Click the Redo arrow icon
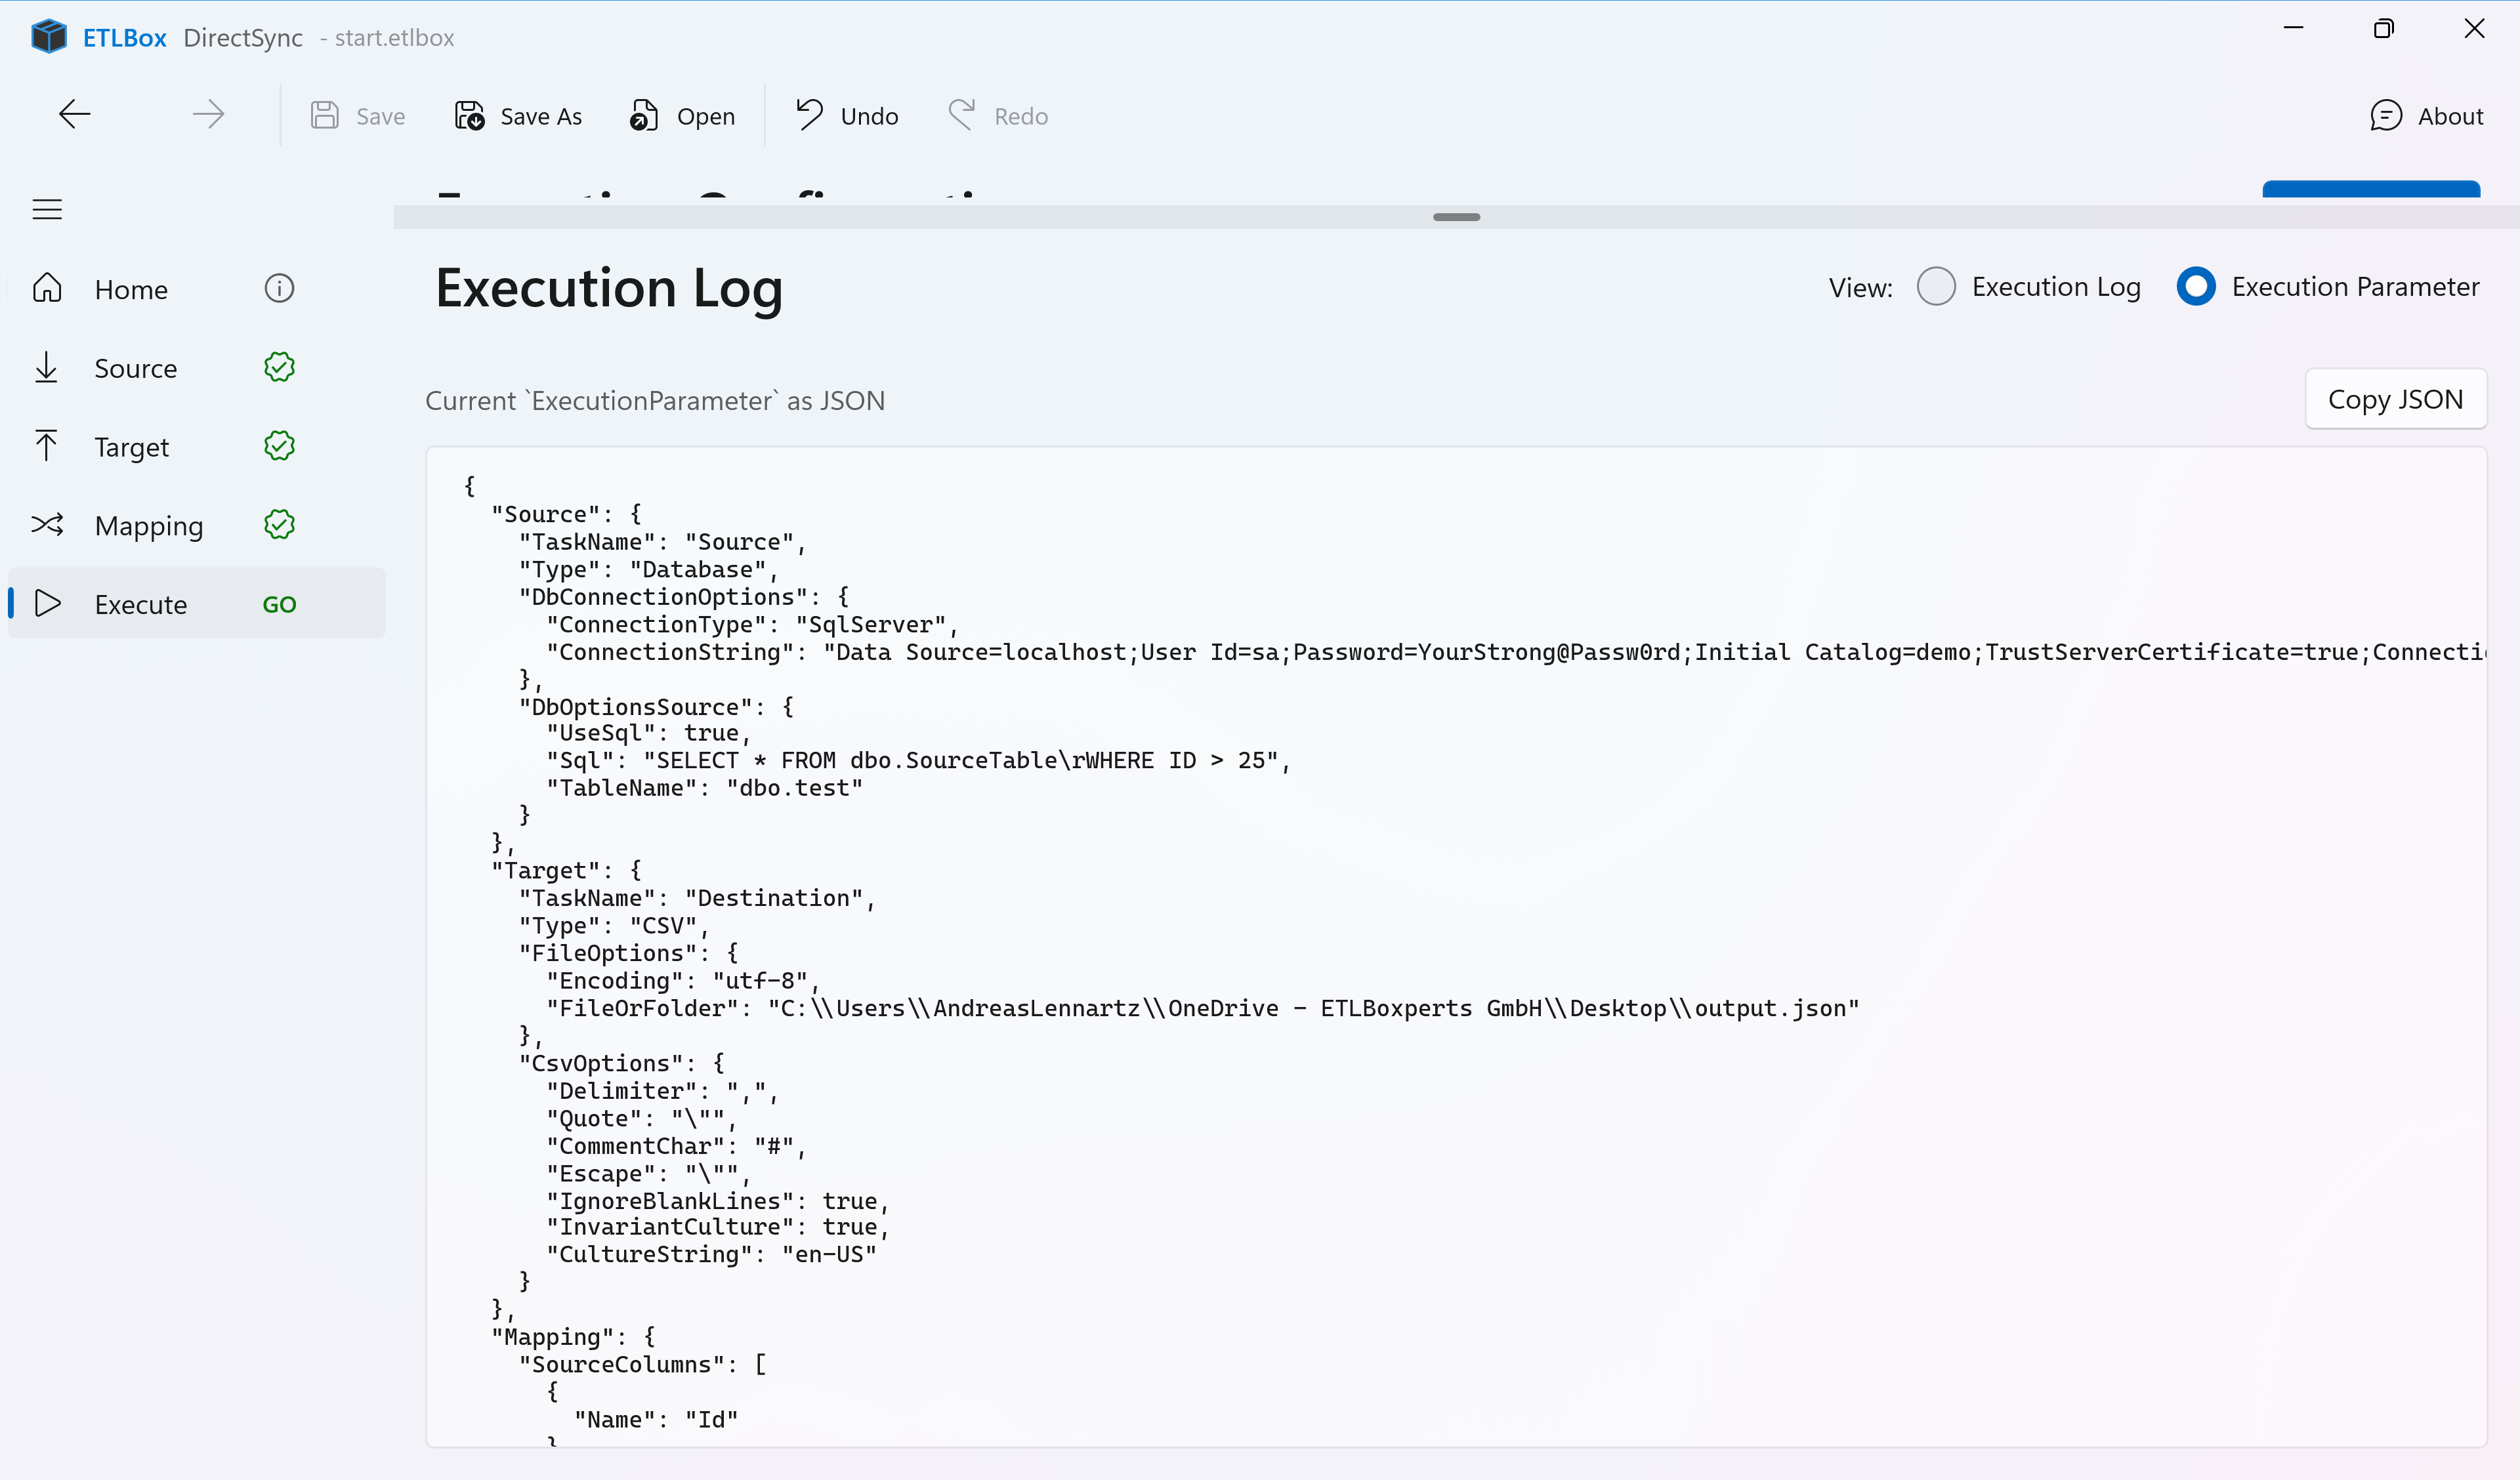This screenshot has width=2520, height=1480. pos(961,115)
